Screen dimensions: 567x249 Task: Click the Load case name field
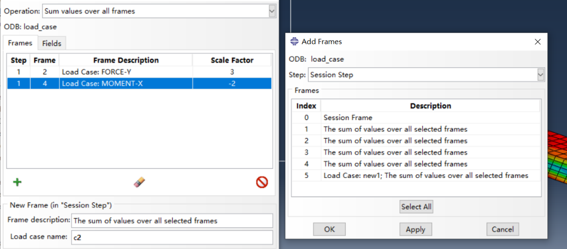coord(172,238)
